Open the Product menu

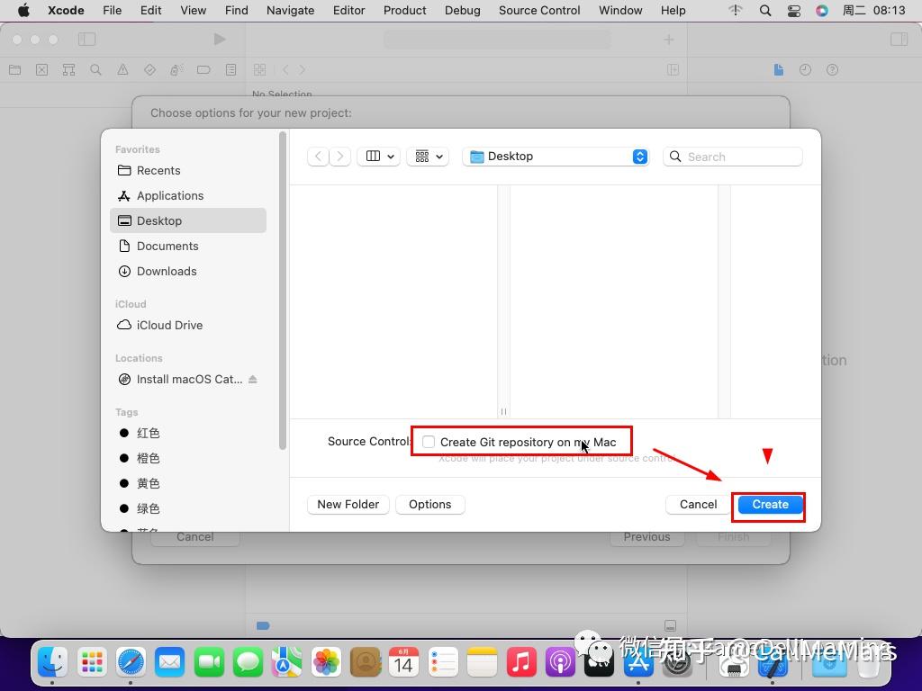pyautogui.click(x=404, y=11)
